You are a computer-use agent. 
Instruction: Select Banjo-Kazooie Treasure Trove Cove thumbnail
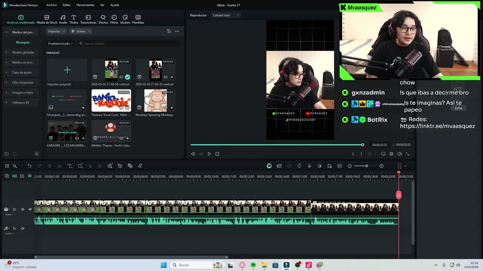coord(111,100)
